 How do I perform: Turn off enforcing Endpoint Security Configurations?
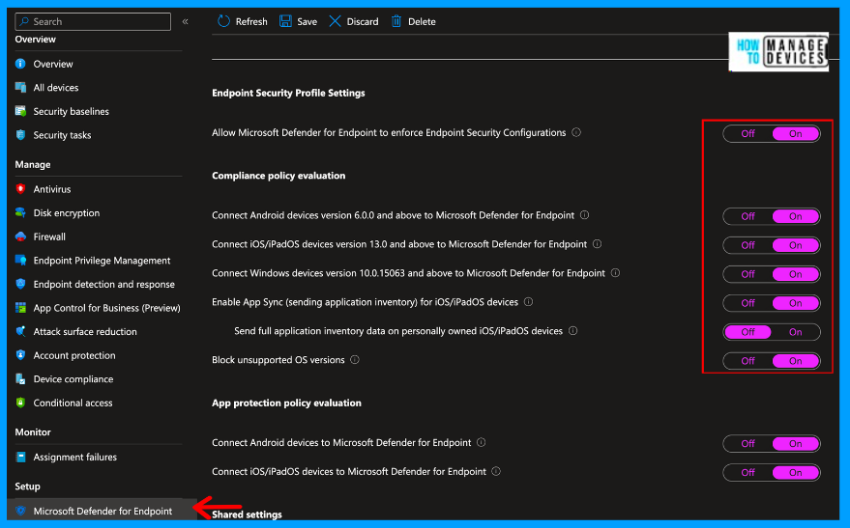(x=747, y=133)
